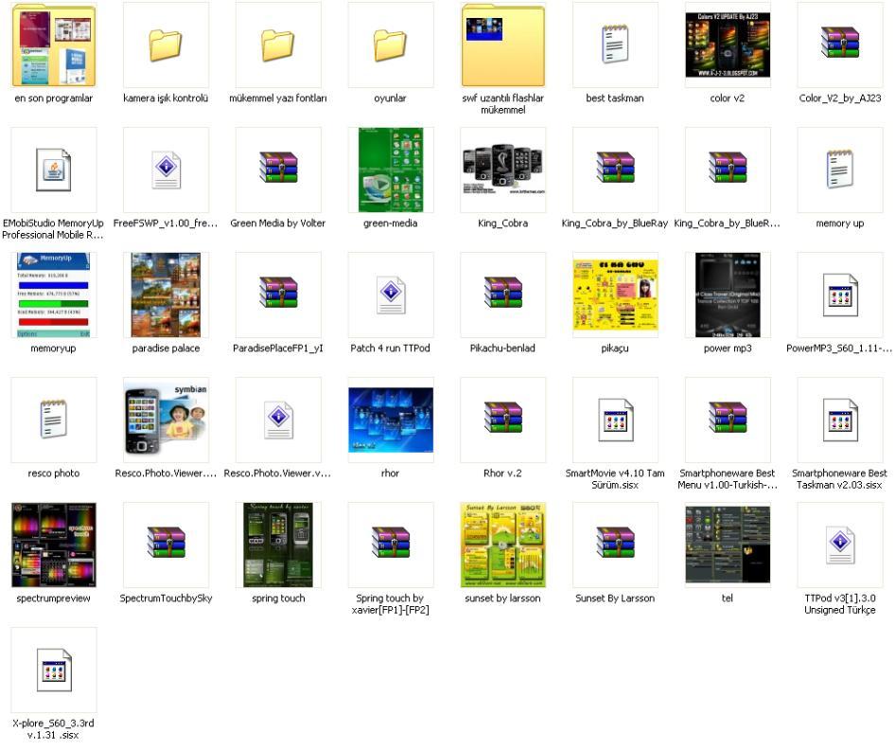Select the SpectrumTouchbySky archive icon
Image resolution: width=896 pixels, height=751 pixels.
tap(166, 543)
